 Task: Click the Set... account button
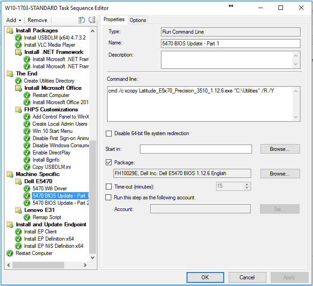point(279,209)
